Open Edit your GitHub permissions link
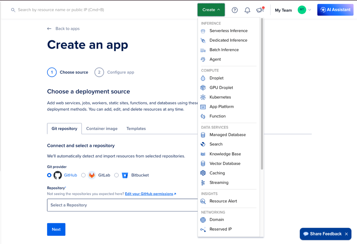This screenshot has height=244, width=357. tap(151, 194)
